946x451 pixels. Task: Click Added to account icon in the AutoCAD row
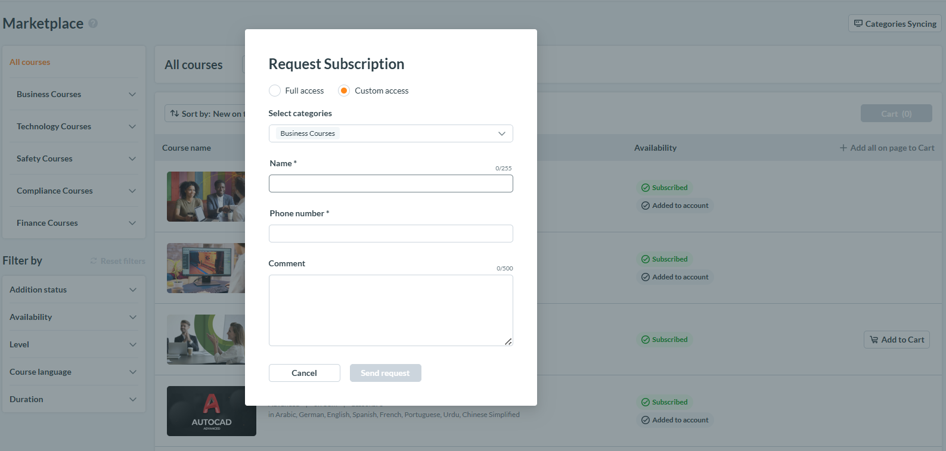coord(646,420)
